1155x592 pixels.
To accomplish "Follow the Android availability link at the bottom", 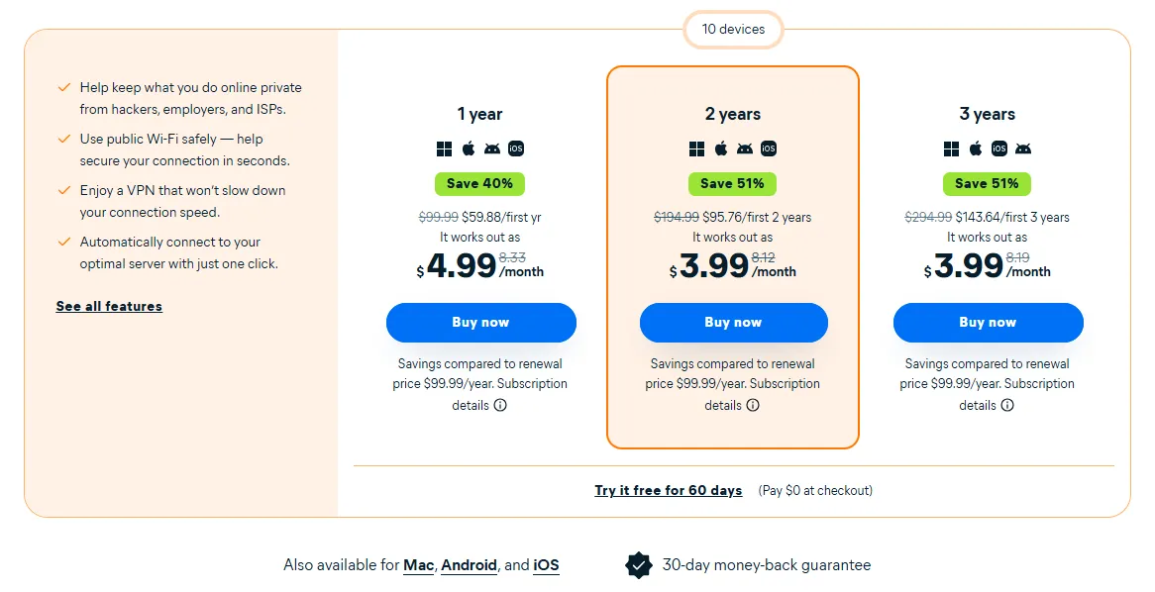I will click(x=469, y=565).
